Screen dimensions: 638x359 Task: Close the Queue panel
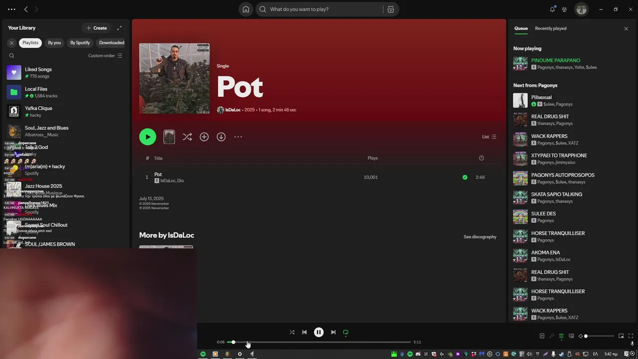pyautogui.click(x=626, y=28)
